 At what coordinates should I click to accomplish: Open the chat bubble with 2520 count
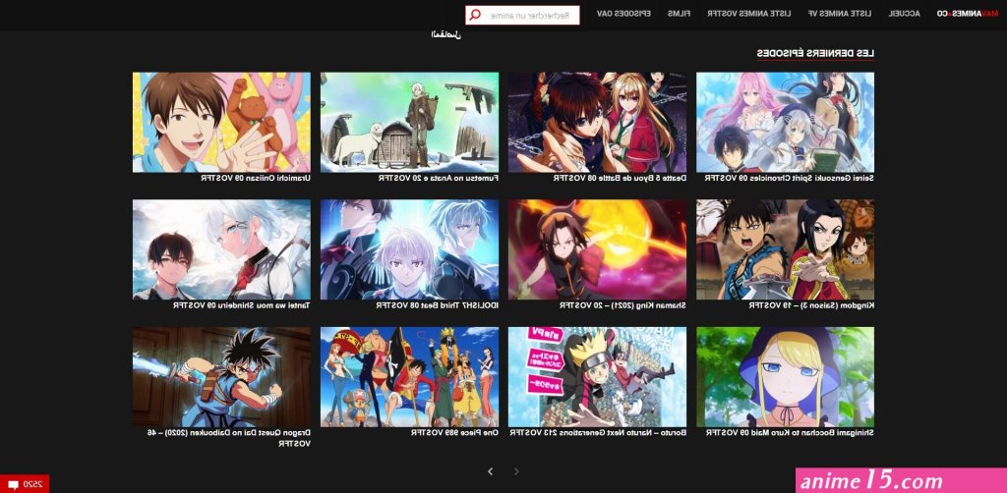click(x=25, y=484)
